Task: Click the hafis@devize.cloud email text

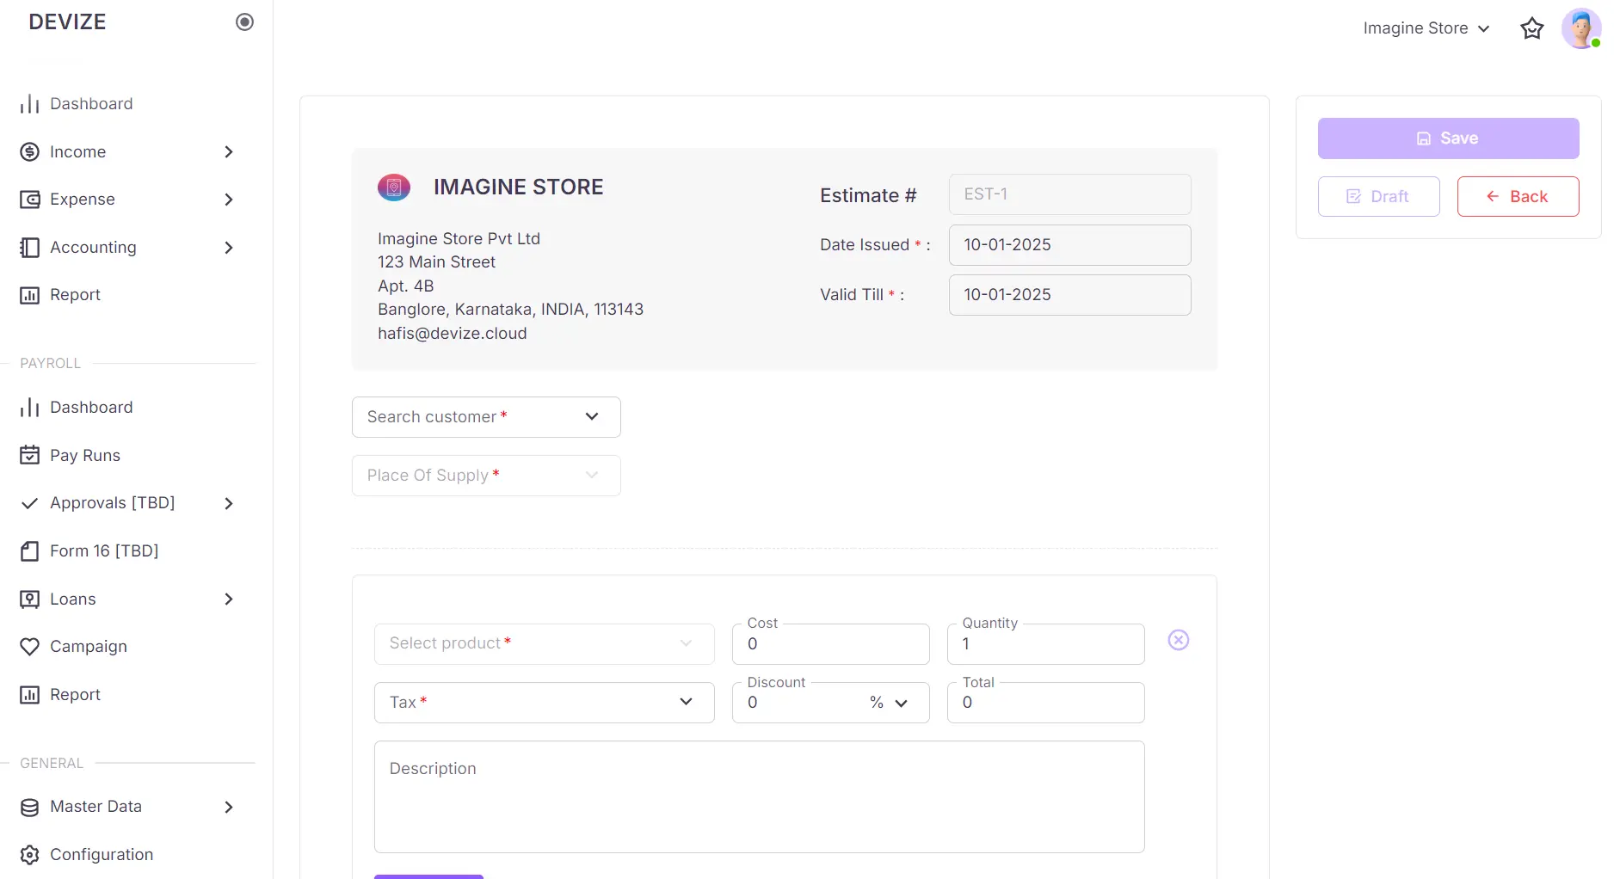Action: pyautogui.click(x=453, y=334)
